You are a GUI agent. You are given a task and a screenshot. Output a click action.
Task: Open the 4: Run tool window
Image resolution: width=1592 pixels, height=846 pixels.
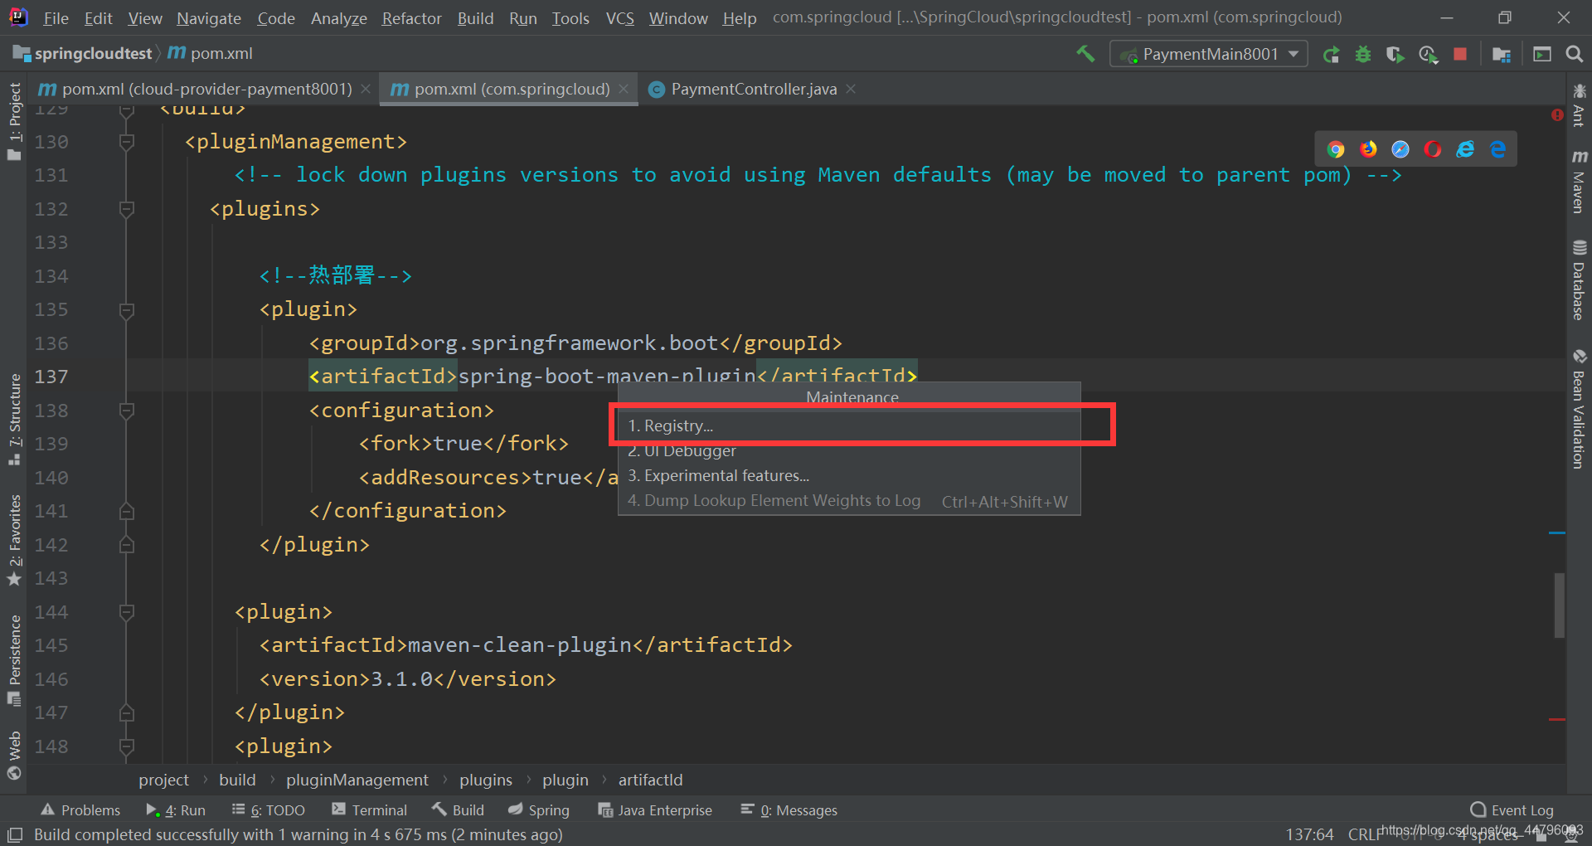(x=176, y=810)
